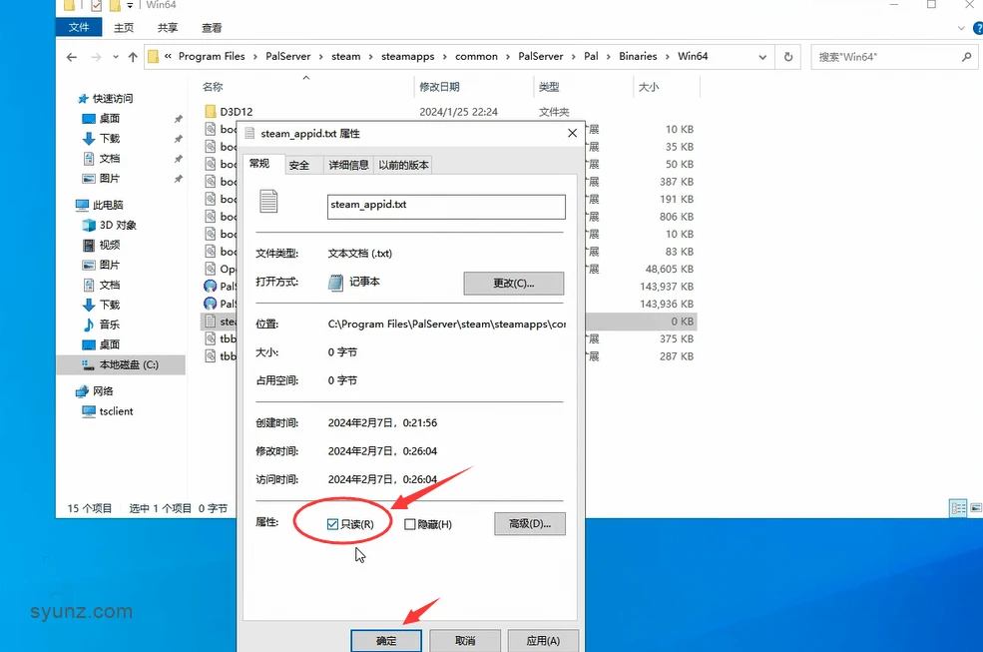
Task: Close the steam_appid.txt properties dialog
Action: pyautogui.click(x=572, y=133)
